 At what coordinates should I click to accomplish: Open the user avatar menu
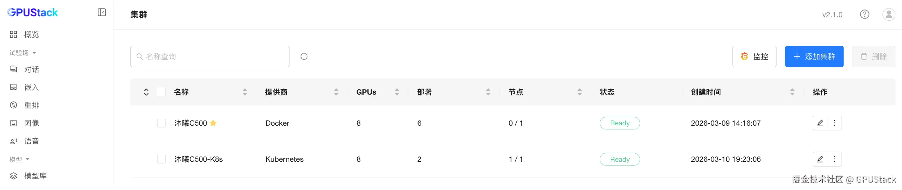tap(888, 14)
